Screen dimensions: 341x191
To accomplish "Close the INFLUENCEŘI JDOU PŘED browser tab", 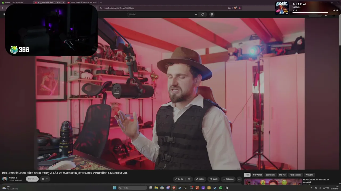I will 63,3.
